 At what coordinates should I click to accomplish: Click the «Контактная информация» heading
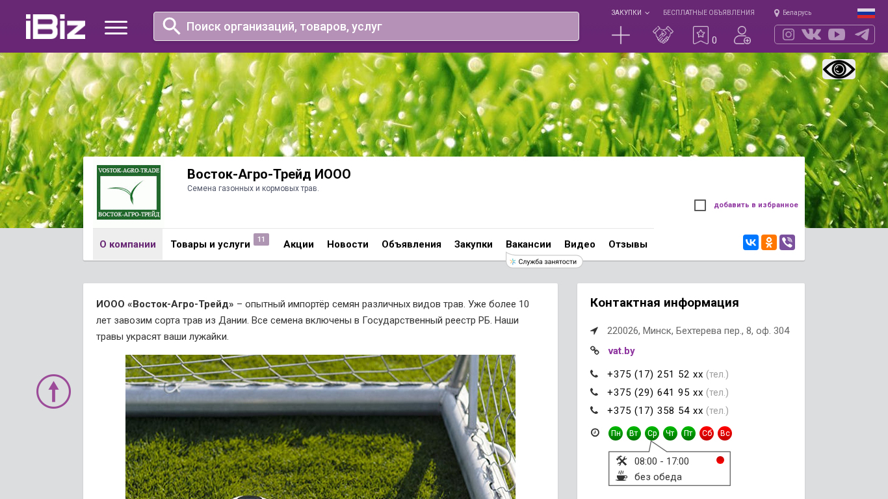click(x=664, y=303)
